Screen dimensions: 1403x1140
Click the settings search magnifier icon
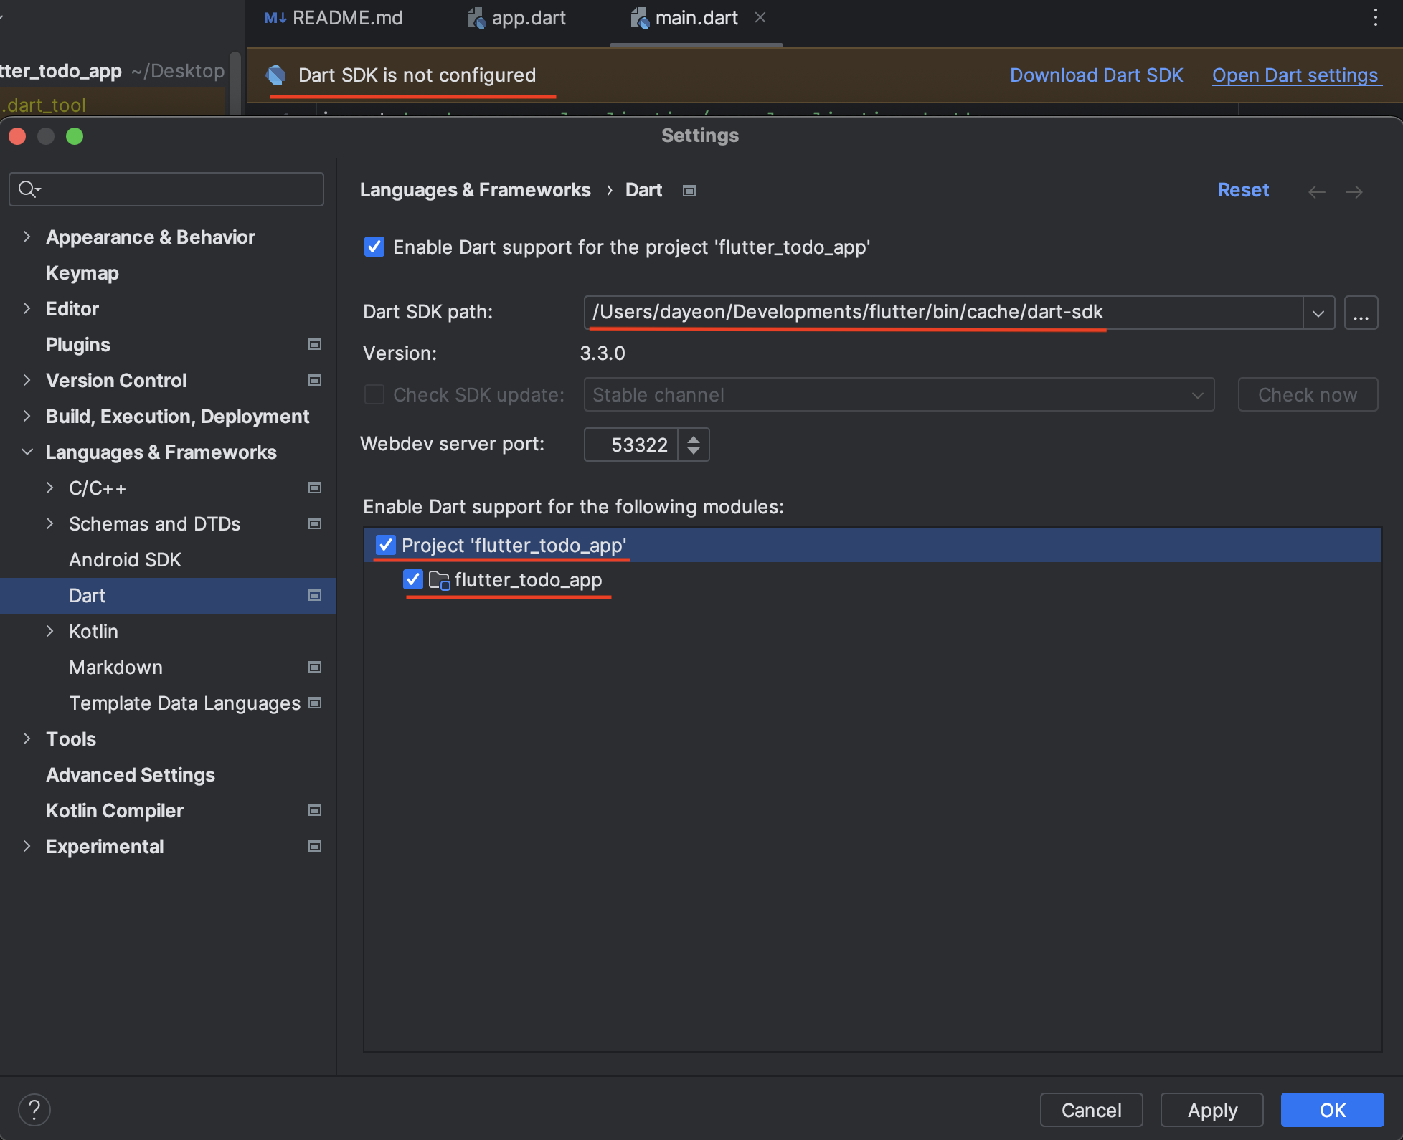pos(28,189)
